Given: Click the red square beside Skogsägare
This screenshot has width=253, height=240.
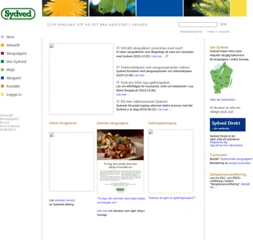Looking at the screenshot, I should 3,53.
